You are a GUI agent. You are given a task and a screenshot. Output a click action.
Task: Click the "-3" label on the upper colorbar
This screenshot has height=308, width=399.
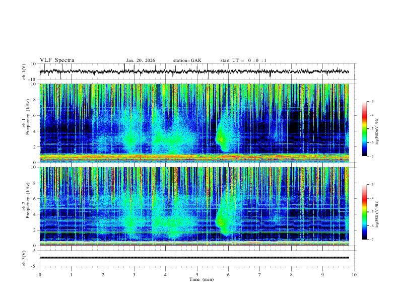click(371, 101)
